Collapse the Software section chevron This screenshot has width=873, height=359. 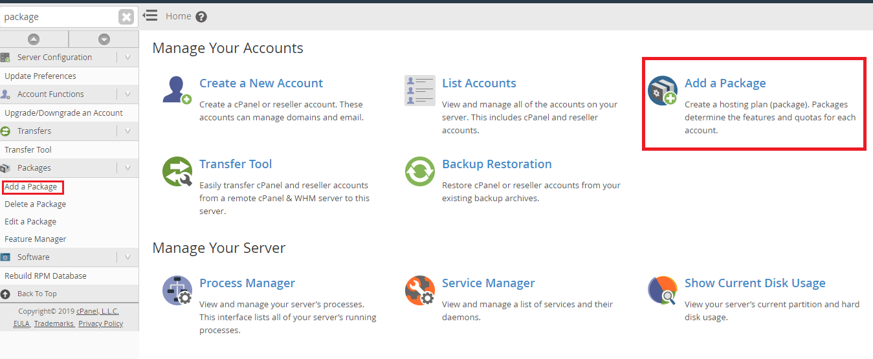[127, 257]
